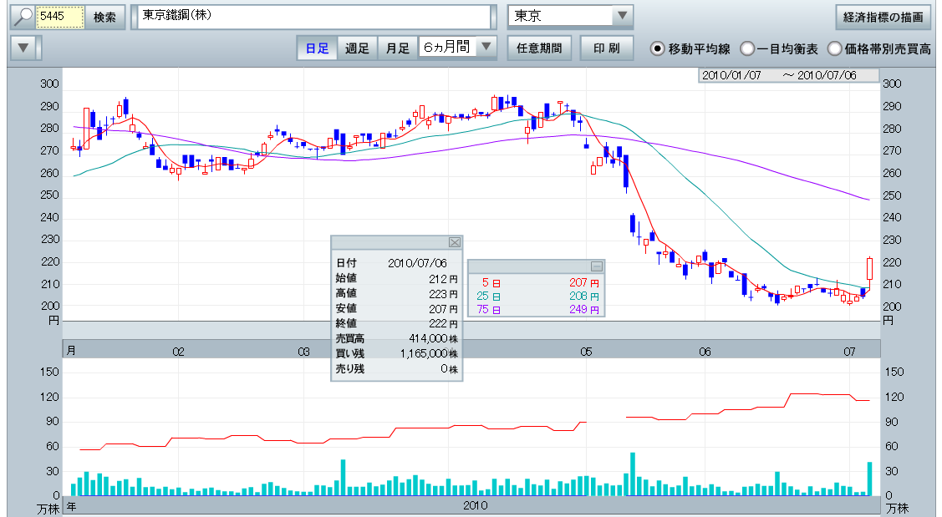This screenshot has width=942, height=517.
Task: Close the price details popup
Action: 455,242
